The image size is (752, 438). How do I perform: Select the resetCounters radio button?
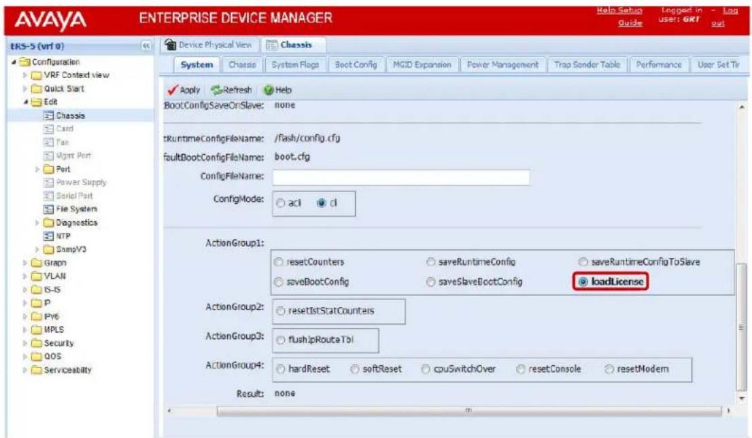(x=279, y=261)
